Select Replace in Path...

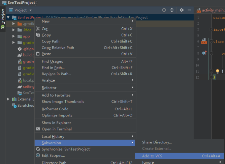tap(85, 74)
